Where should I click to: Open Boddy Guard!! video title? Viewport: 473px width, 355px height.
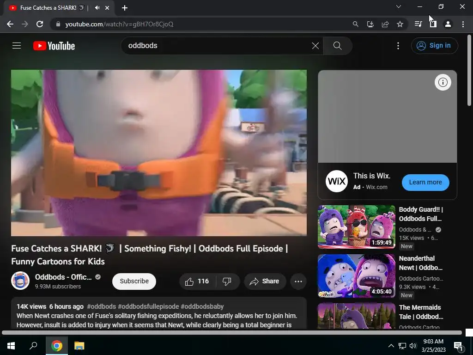point(421,214)
